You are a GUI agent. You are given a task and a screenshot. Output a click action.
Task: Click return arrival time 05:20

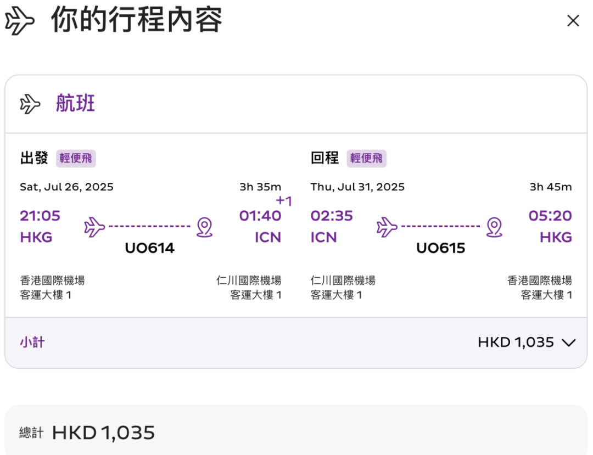[x=550, y=216]
